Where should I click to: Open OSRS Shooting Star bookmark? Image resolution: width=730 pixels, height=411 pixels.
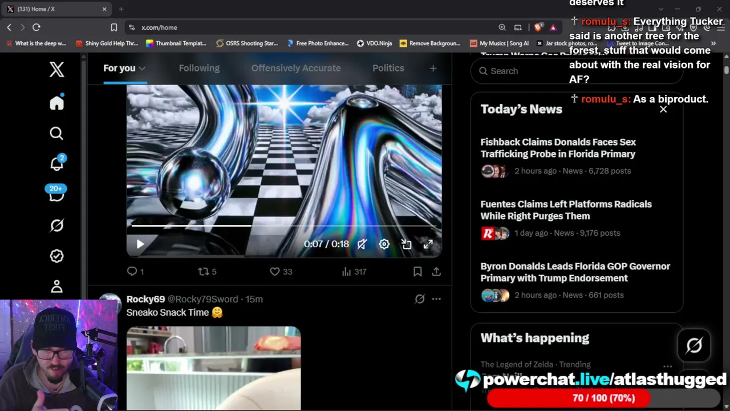click(247, 43)
